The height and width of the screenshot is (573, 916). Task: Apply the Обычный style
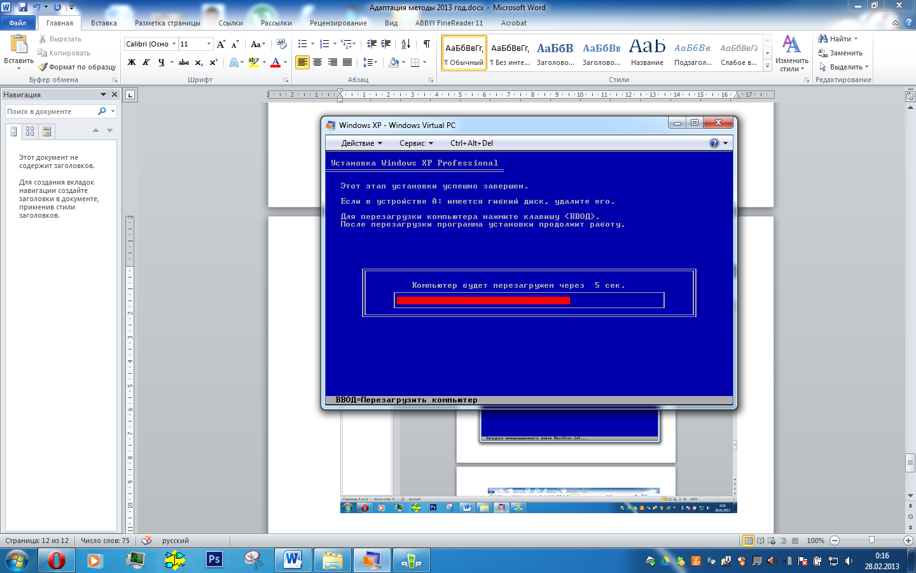coord(464,53)
